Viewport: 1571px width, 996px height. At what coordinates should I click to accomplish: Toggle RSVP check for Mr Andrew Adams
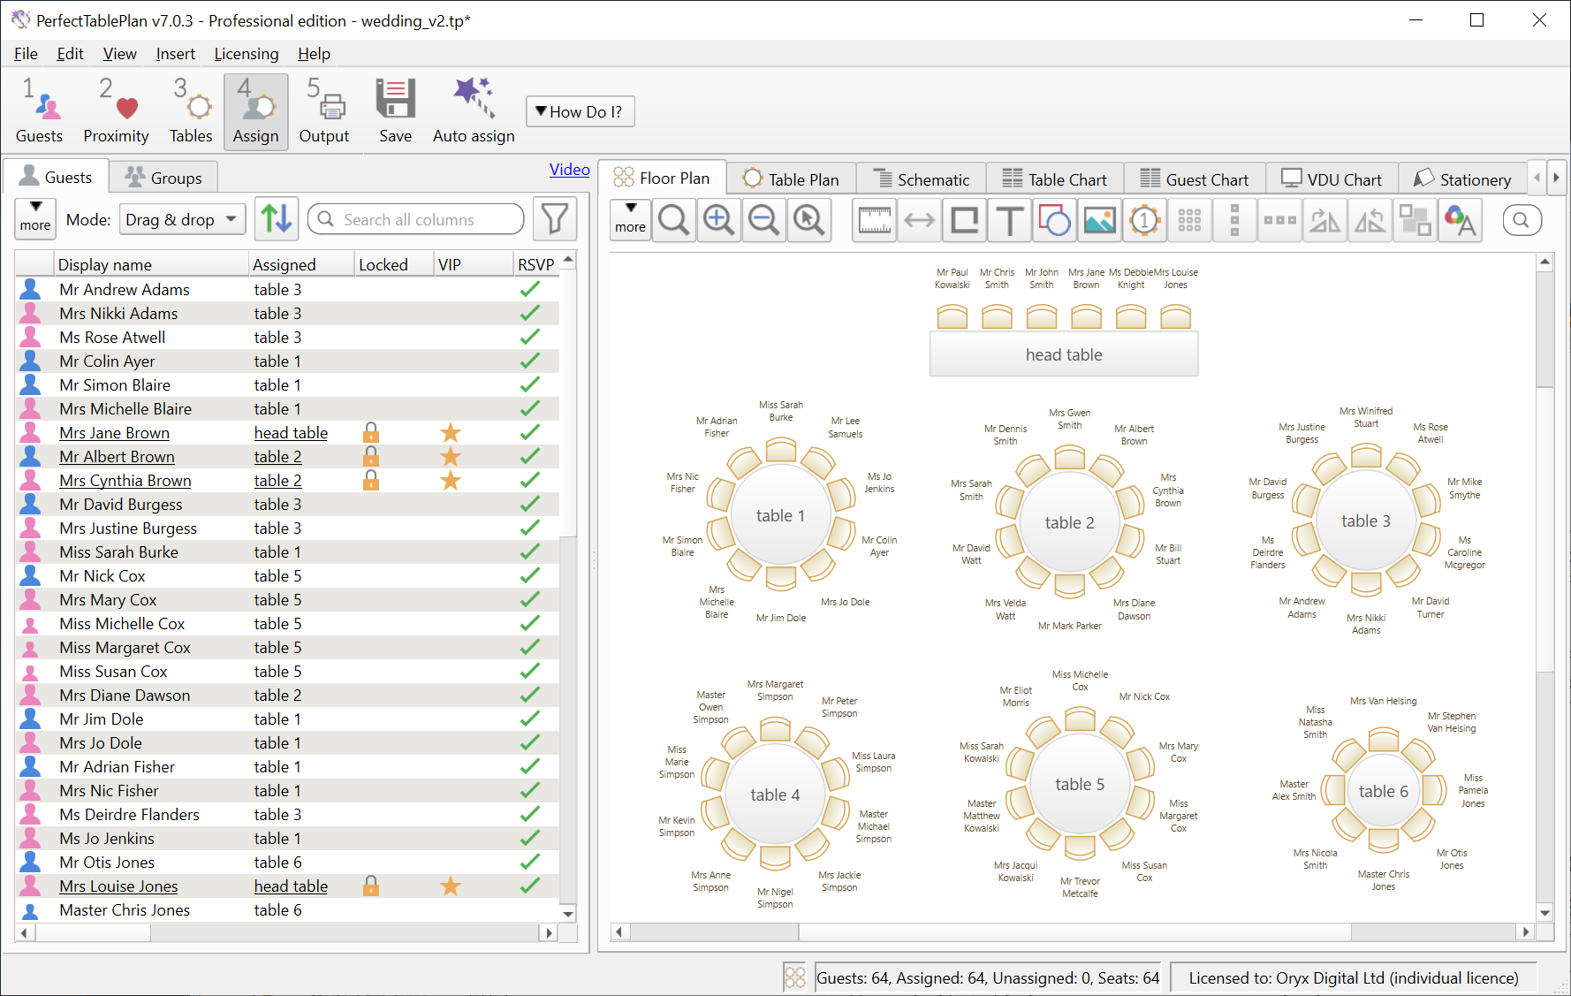coord(530,289)
